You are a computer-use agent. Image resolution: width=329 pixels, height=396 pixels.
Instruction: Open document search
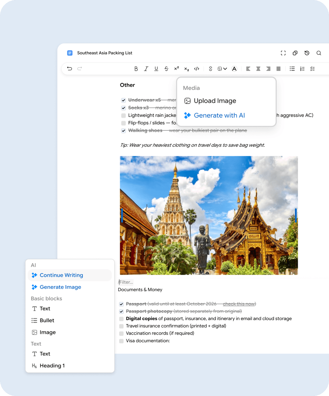[319, 53]
